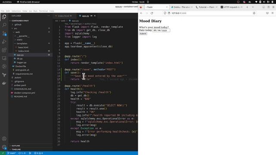This screenshot has height=155, width=276.
Task: Open the File menu in VS Code
Action: [x=3, y=11]
